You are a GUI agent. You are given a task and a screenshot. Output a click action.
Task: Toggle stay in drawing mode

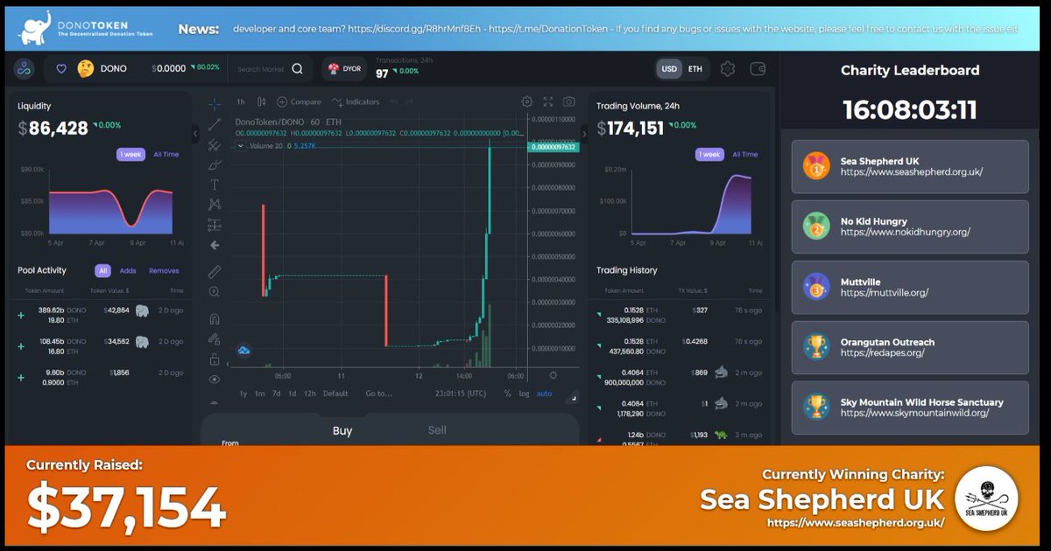(x=215, y=338)
